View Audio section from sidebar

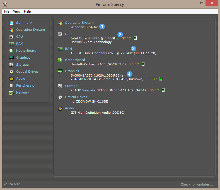point(21,79)
